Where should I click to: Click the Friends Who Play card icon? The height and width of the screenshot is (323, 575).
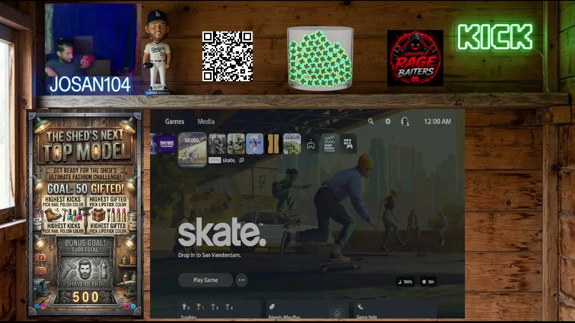click(x=272, y=307)
